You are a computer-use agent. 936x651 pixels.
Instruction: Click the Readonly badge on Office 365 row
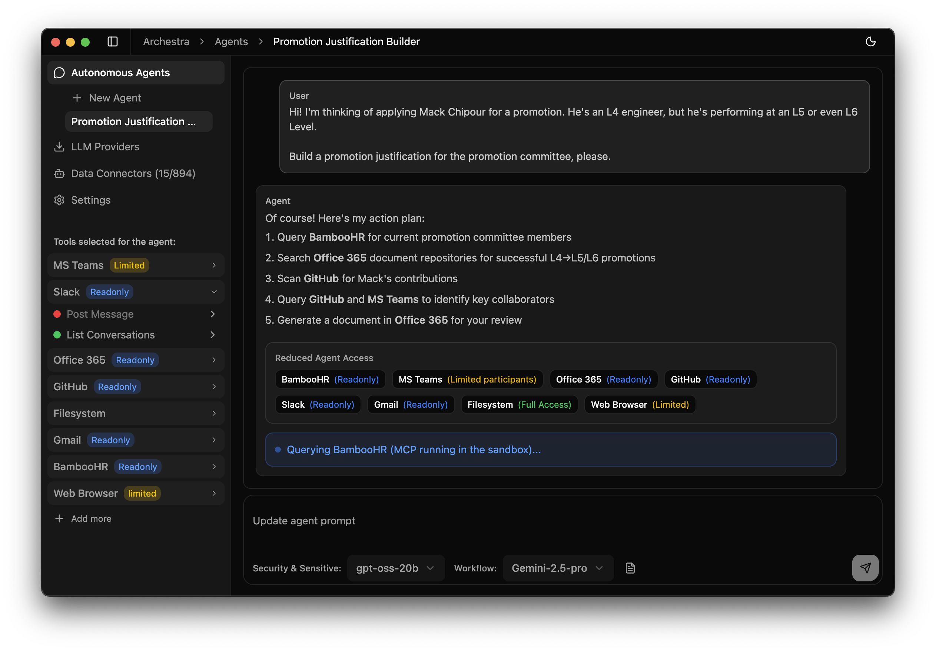(135, 360)
